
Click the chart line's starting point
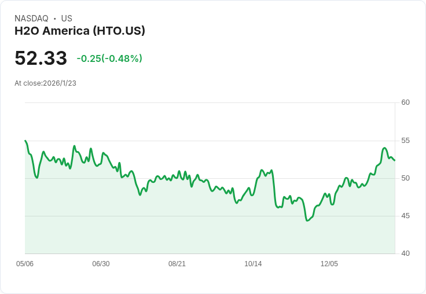[x=25, y=141]
